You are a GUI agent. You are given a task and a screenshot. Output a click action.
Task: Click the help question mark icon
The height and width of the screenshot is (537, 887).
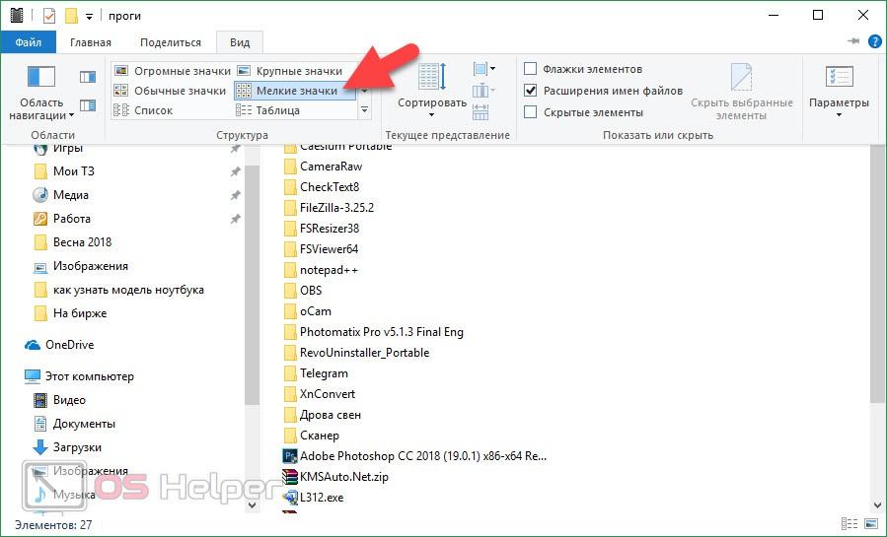coord(872,42)
